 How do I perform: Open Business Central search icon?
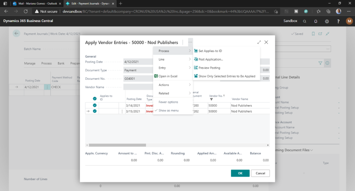[305, 21]
